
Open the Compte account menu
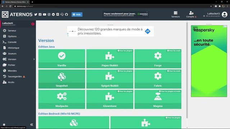click(191, 14)
